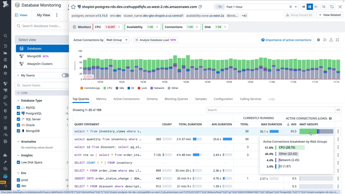This screenshot has height=194, width=345.
Task: Switch to the Blocking Queries tab
Action: click(x=176, y=99)
